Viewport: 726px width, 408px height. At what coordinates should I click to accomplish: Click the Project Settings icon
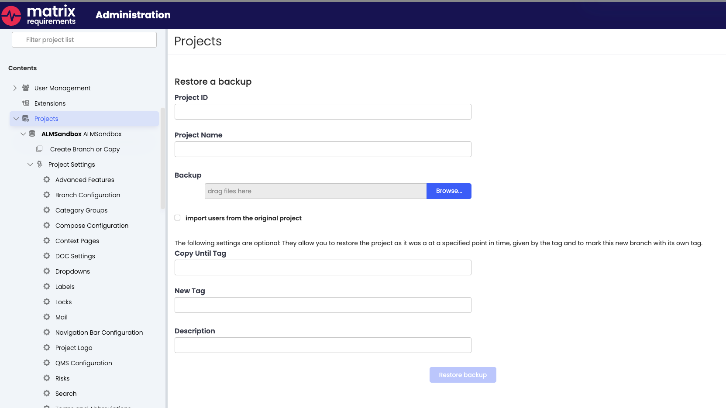point(39,164)
